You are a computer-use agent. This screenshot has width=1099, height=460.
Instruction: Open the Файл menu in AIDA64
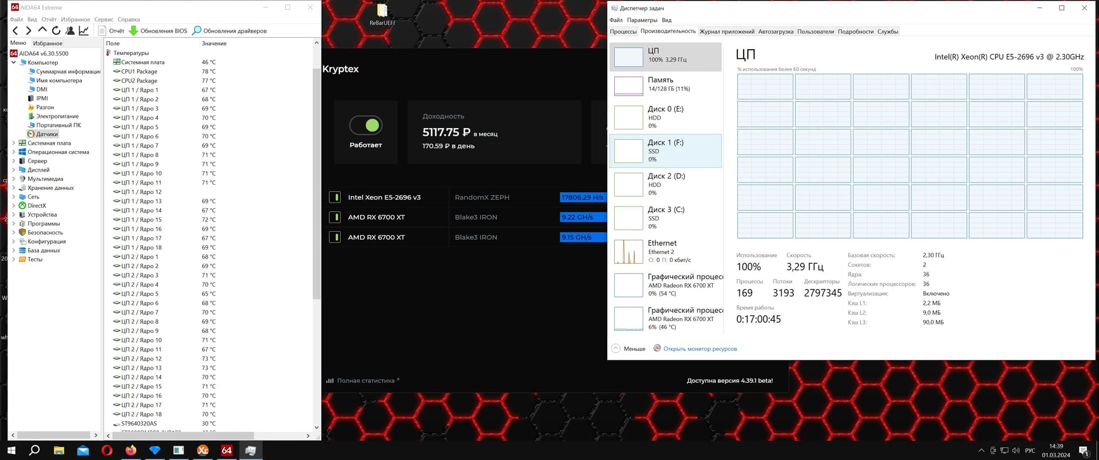[x=16, y=19]
